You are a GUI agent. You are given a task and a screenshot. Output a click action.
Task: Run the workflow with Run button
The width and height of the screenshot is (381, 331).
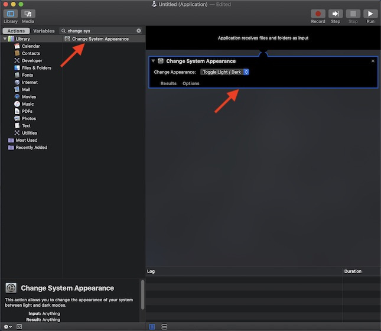pyautogui.click(x=370, y=14)
